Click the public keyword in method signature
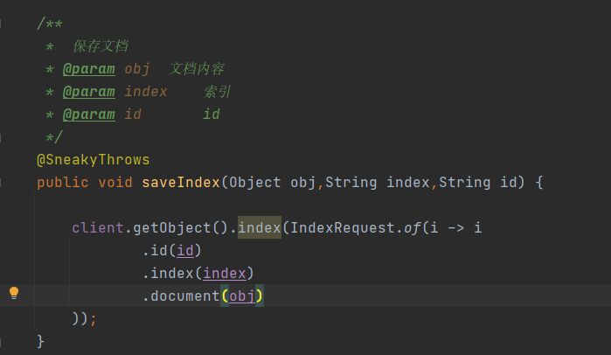Image resolution: width=611 pixels, height=355 pixels. click(63, 183)
